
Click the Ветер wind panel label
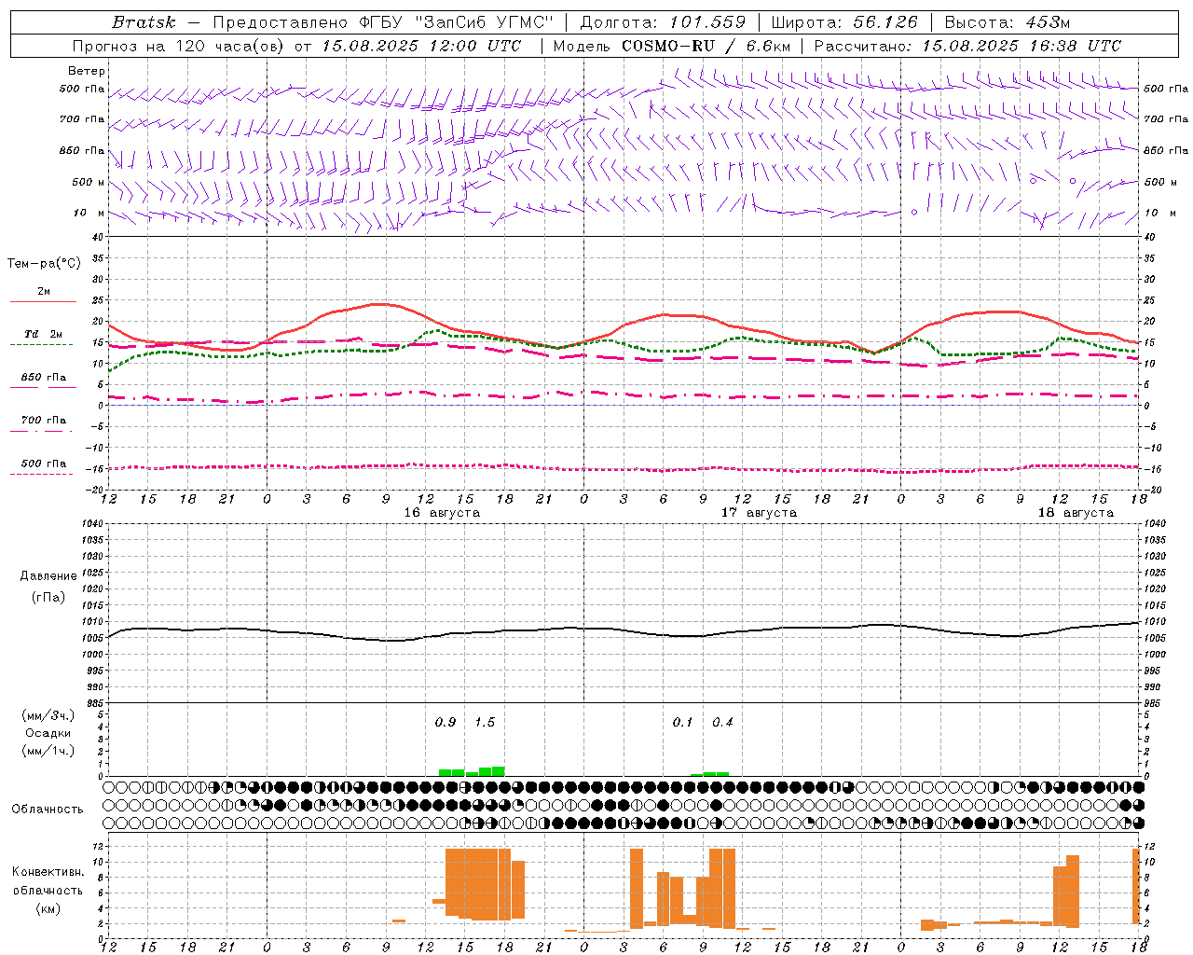[x=87, y=71]
